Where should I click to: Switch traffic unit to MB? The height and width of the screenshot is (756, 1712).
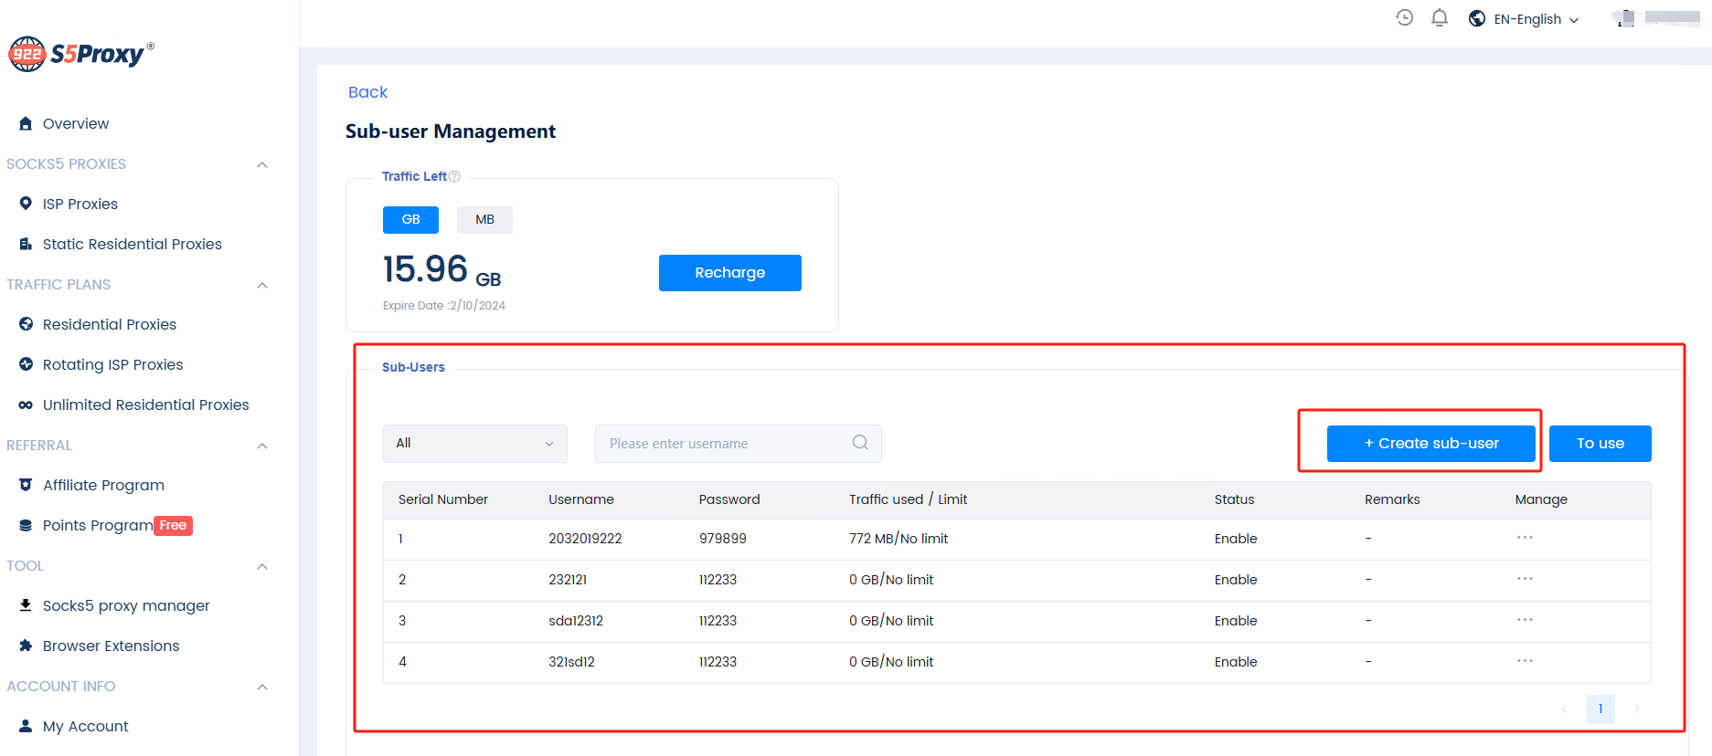[x=484, y=220]
